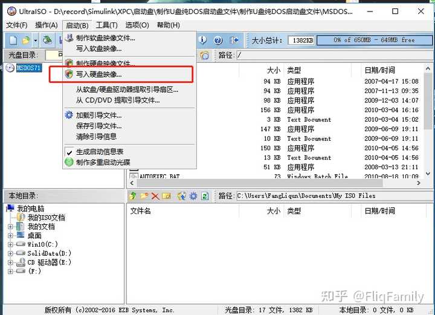Screen dimensions: 435x315
Task: Click the green disc icon beside 制作多重启动光碟
Action: (69, 162)
